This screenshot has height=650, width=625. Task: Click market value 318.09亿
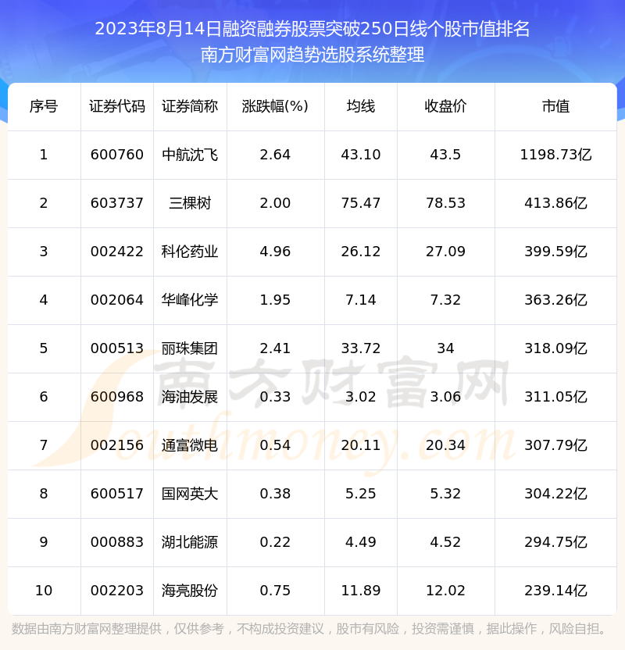pyautogui.click(x=555, y=348)
